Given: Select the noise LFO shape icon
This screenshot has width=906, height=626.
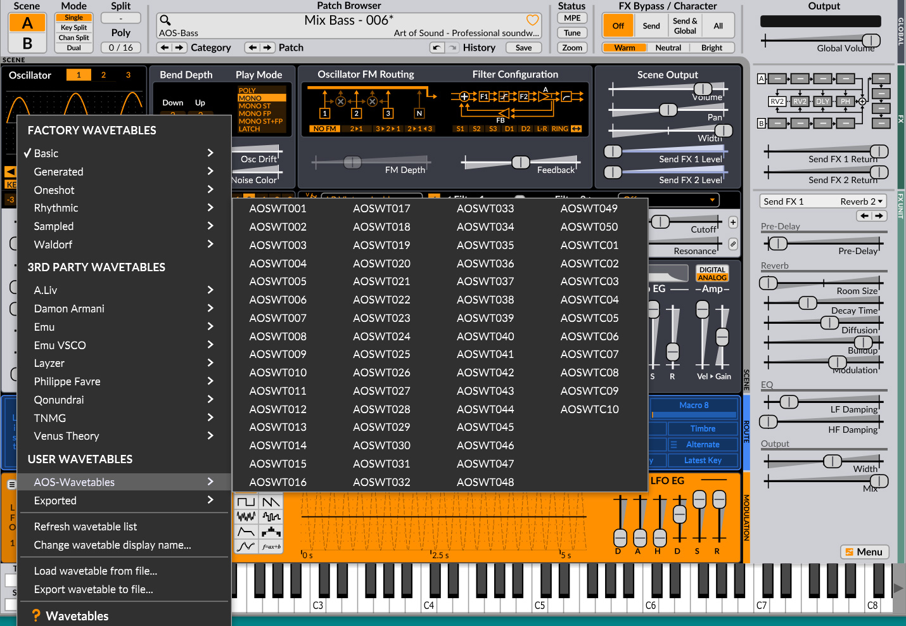Looking at the screenshot, I should (246, 516).
